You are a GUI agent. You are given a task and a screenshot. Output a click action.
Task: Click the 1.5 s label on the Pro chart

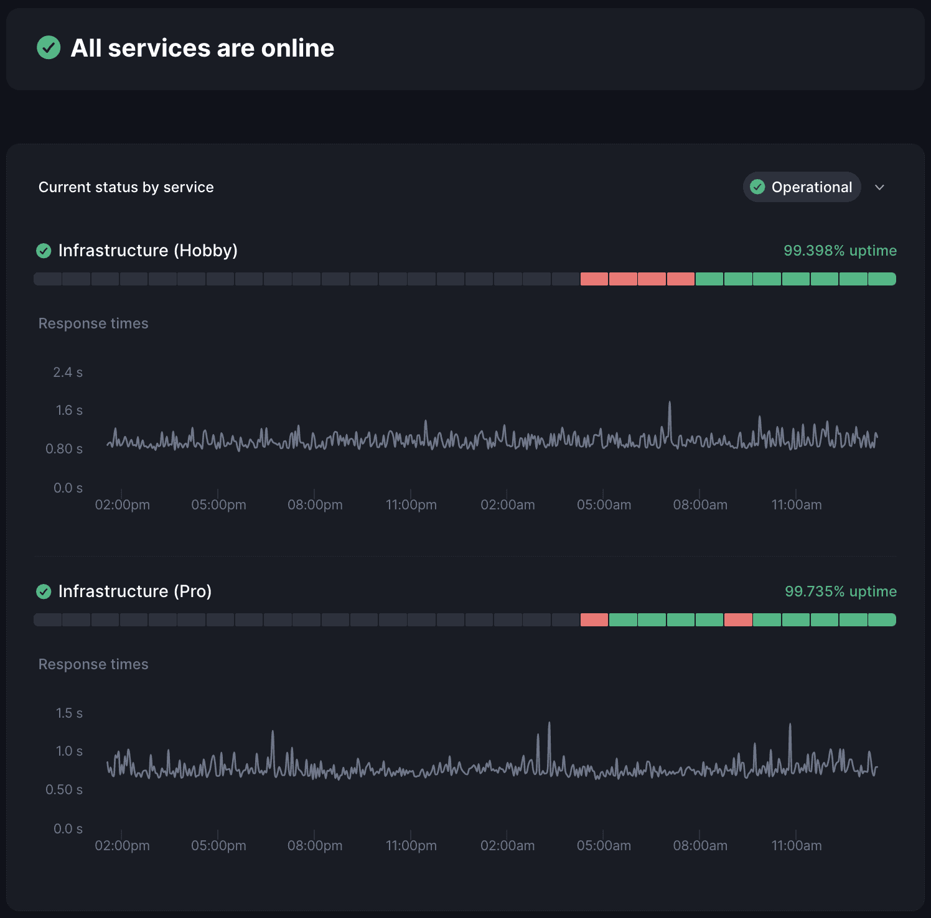(x=69, y=713)
